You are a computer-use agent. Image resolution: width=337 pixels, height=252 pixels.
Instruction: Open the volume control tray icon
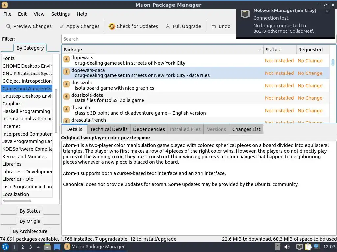[287, 247]
